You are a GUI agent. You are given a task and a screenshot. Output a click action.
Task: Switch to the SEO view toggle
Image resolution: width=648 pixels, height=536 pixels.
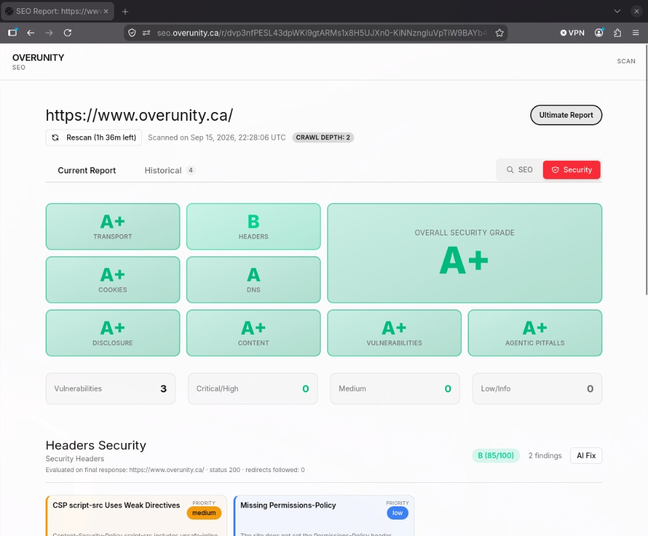click(520, 170)
